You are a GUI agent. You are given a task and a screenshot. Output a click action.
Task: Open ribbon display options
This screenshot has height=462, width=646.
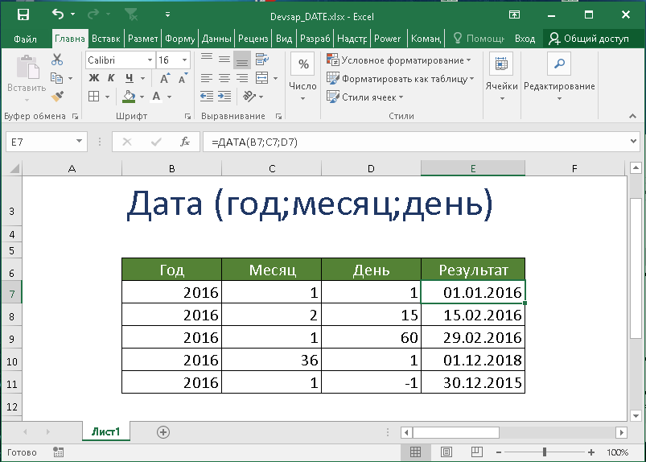(514, 14)
